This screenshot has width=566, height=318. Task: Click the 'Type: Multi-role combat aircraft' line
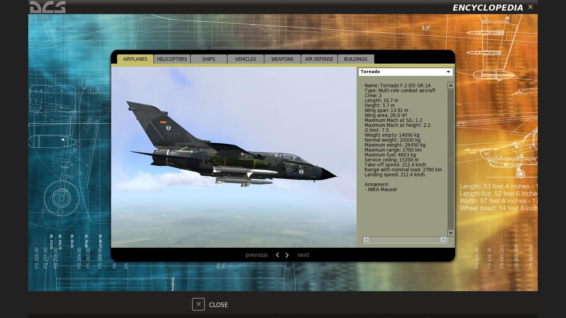pyautogui.click(x=400, y=91)
